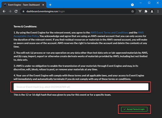Open the Chrome three-dot menu
The image size is (162, 118).
158,11
